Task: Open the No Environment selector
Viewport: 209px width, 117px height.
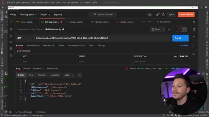Action: 172,22
